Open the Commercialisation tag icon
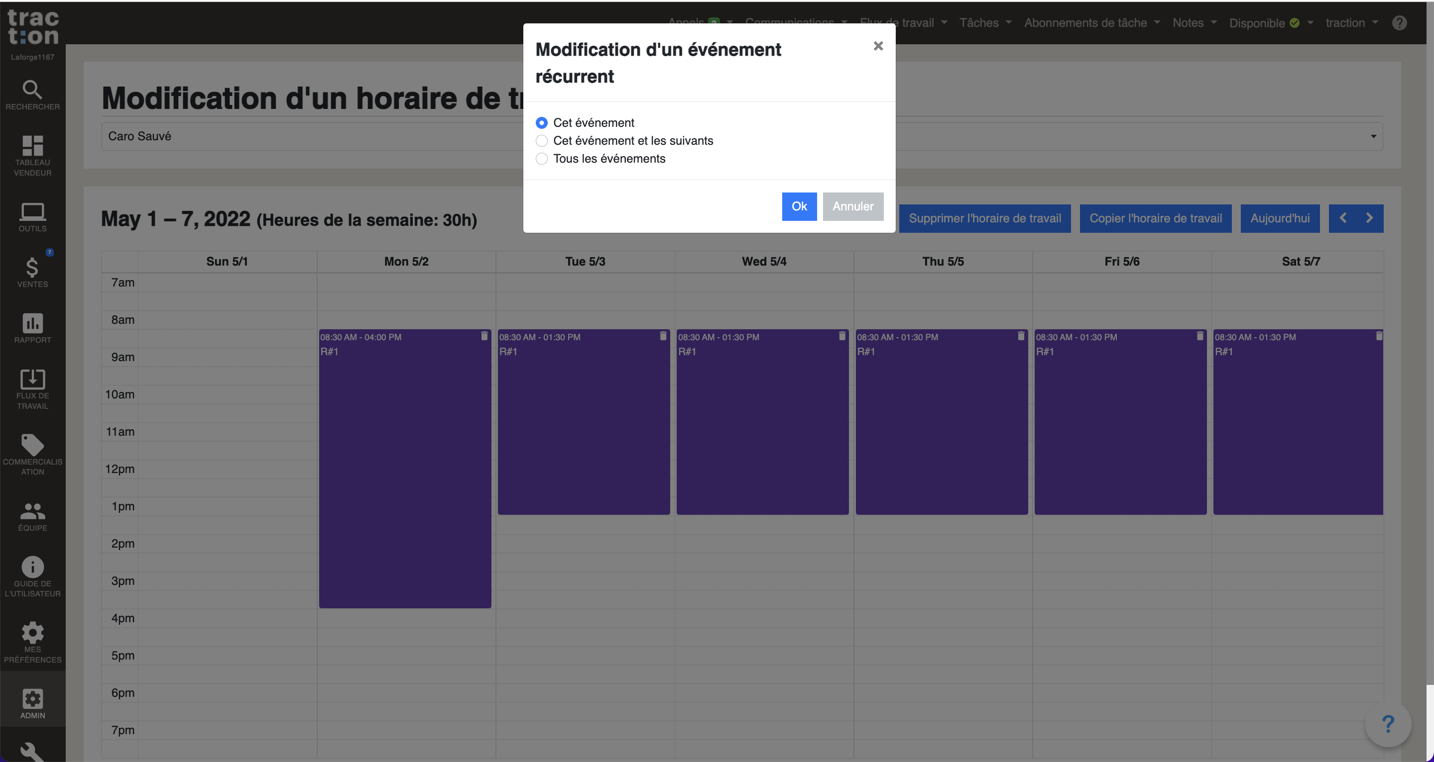The height and width of the screenshot is (762, 1434). tap(32, 445)
